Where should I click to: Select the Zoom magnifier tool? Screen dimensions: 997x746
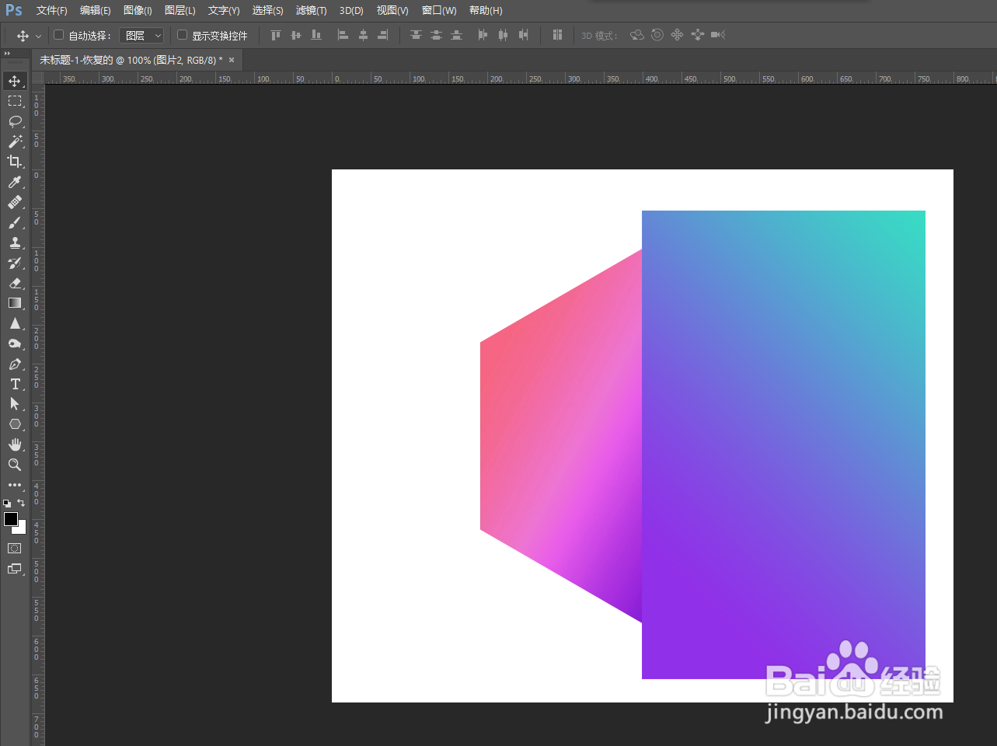15,465
